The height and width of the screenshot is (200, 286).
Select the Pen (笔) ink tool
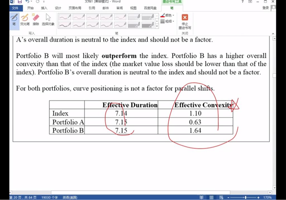(14, 19)
